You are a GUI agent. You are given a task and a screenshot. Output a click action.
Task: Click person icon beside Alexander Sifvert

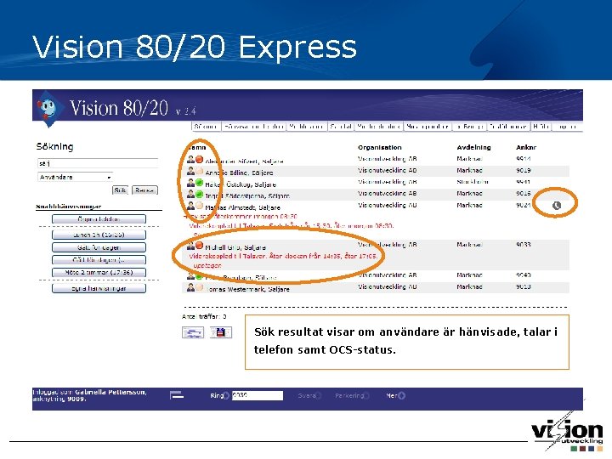[190, 159]
